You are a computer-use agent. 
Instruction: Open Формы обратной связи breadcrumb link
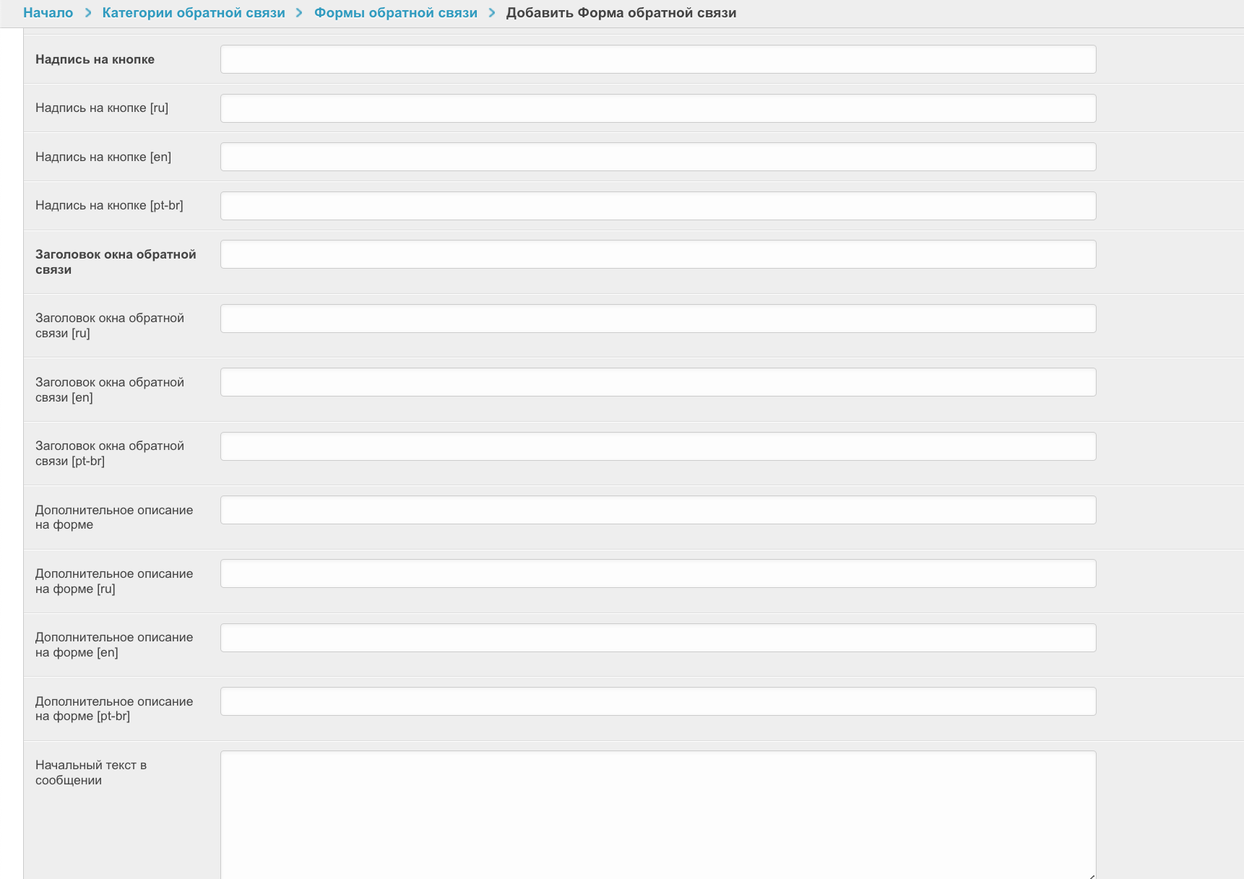pyautogui.click(x=395, y=13)
